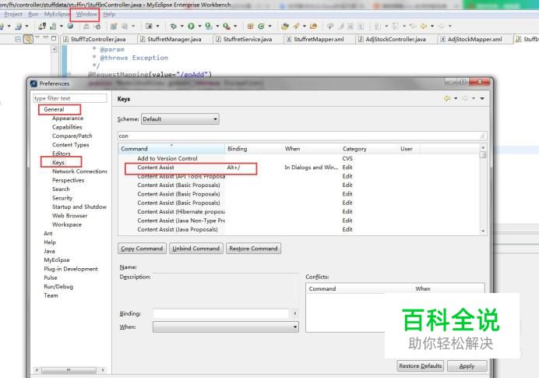The image size is (539, 378).
Task: Sort by the Binding column header
Action: click(x=253, y=149)
